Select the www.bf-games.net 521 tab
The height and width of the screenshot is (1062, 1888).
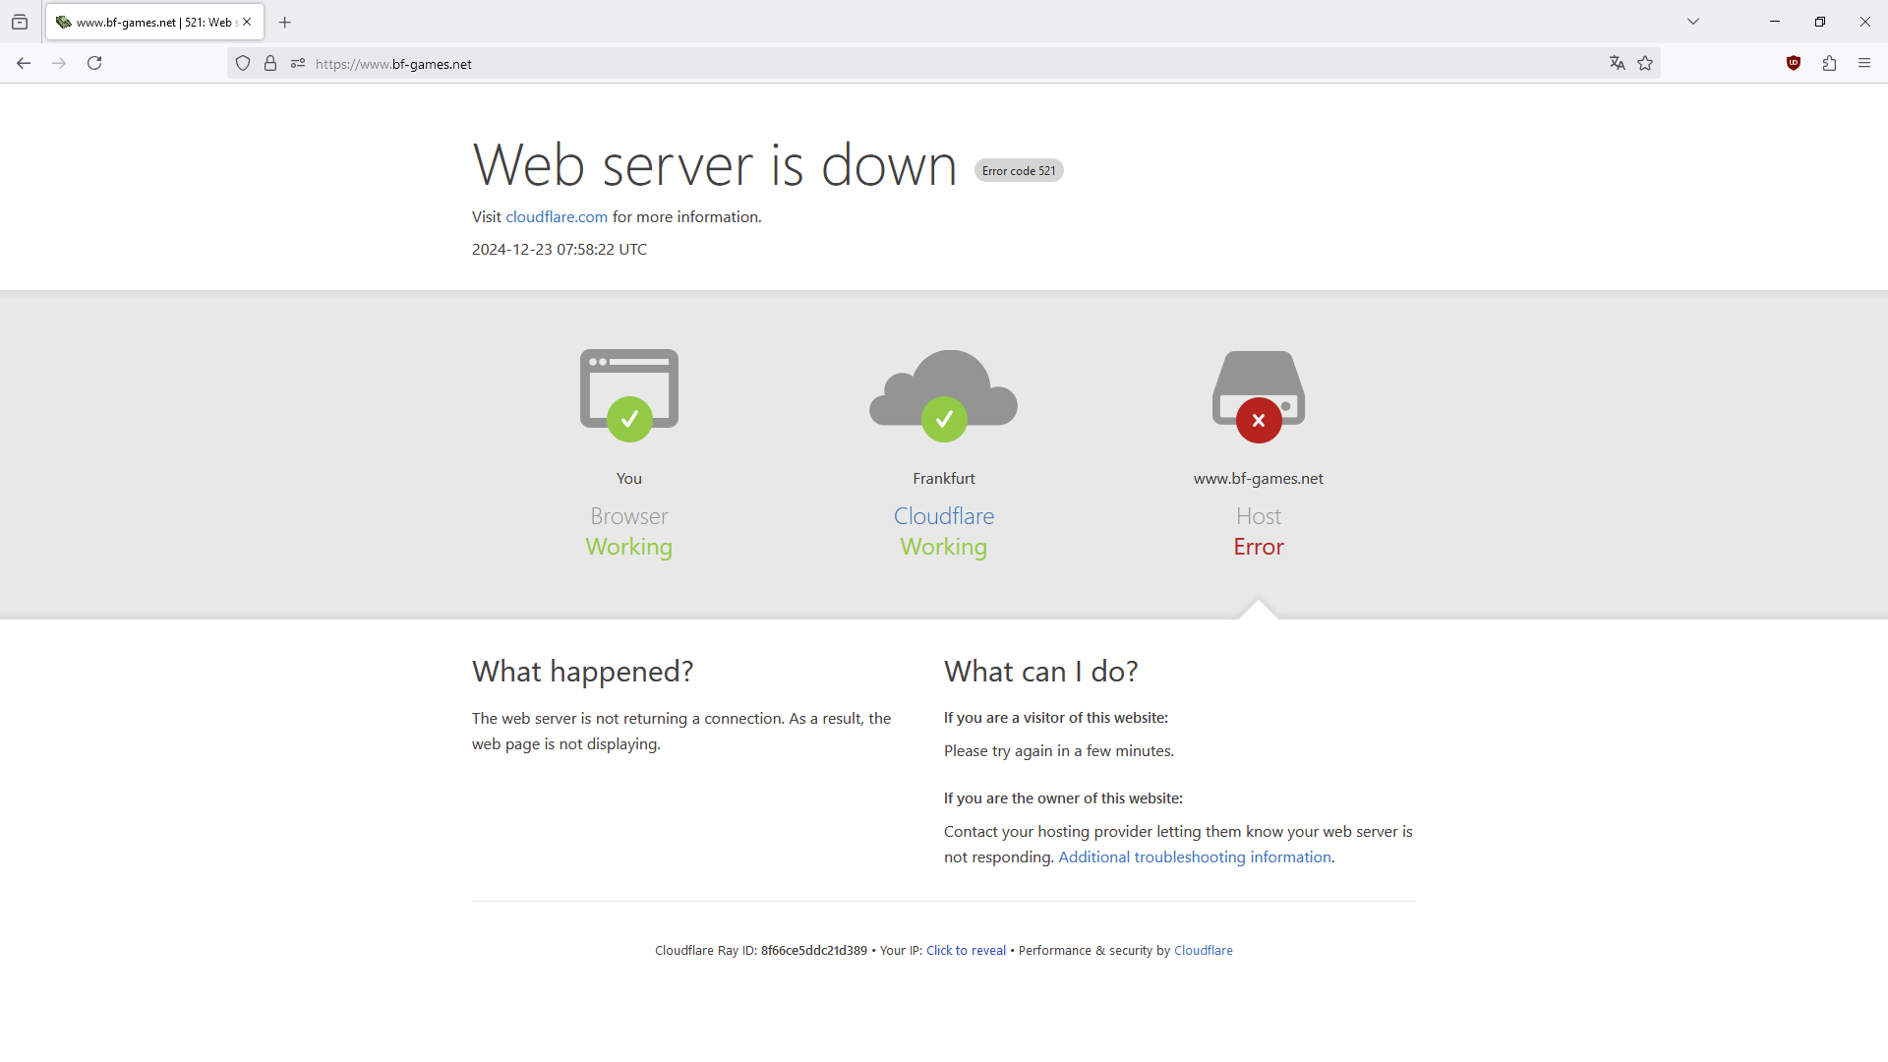tap(147, 22)
